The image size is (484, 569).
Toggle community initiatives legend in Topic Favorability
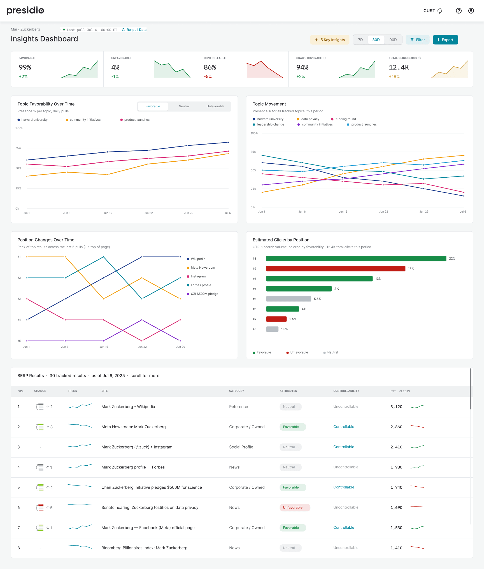83,120
